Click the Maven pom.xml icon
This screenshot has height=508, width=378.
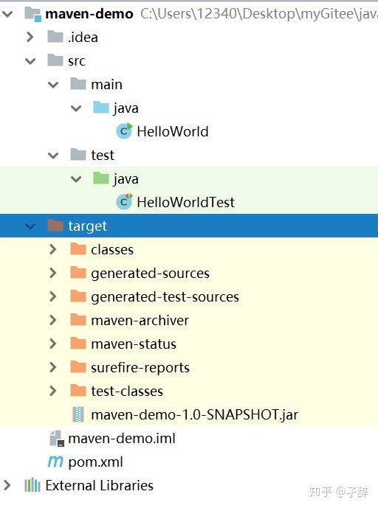click(55, 462)
